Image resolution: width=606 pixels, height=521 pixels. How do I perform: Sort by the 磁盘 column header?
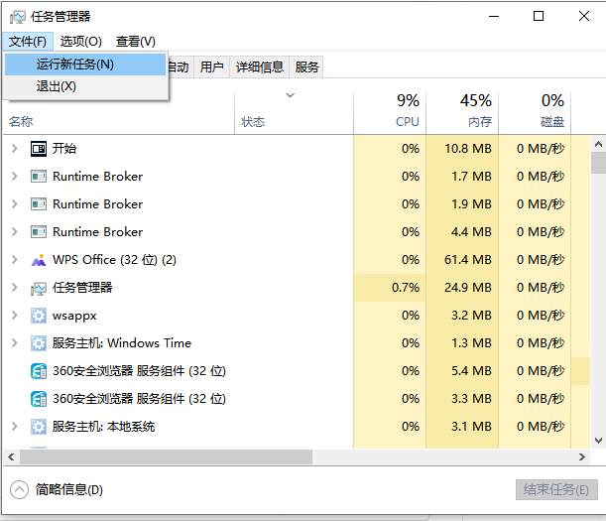coord(535,113)
